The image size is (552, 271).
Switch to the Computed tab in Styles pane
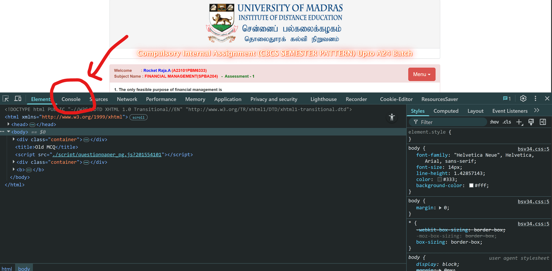pyautogui.click(x=446, y=111)
